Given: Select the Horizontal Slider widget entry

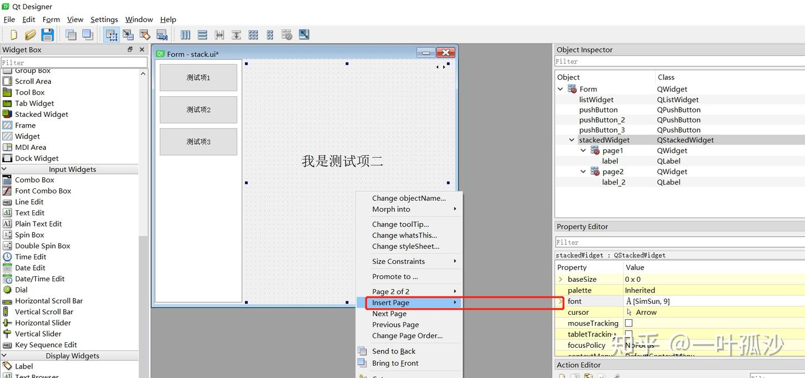Looking at the screenshot, I should click(x=42, y=323).
